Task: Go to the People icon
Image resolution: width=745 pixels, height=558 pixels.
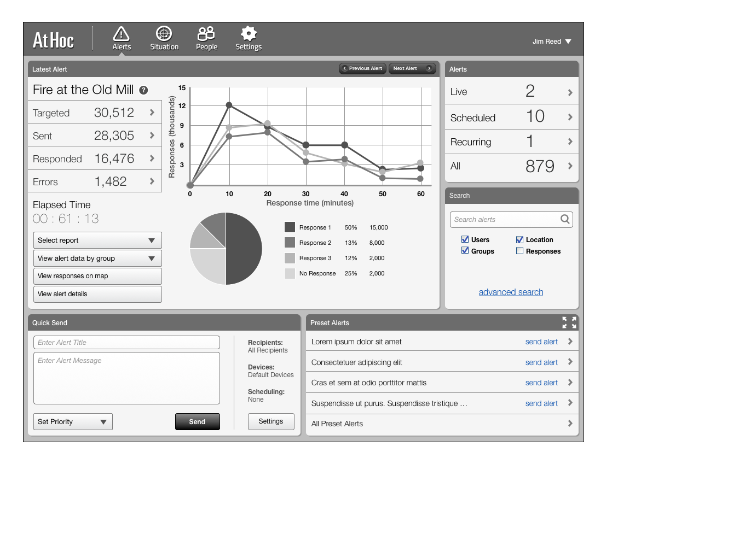Action: tap(206, 34)
